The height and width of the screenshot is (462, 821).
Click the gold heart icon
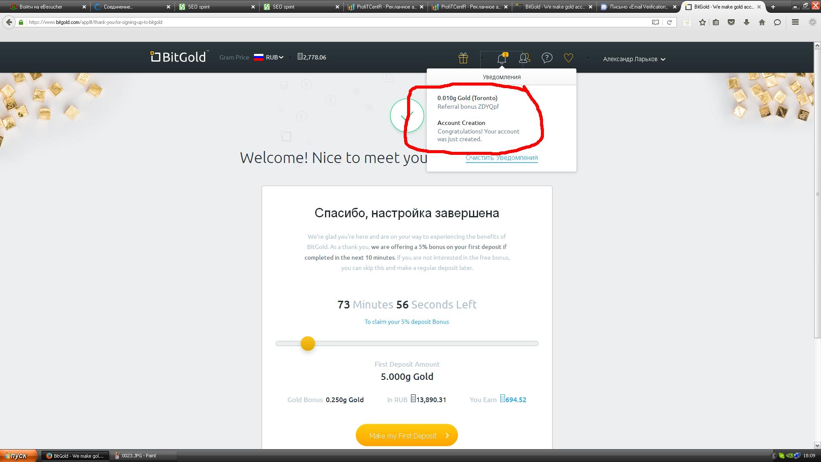[x=568, y=58]
